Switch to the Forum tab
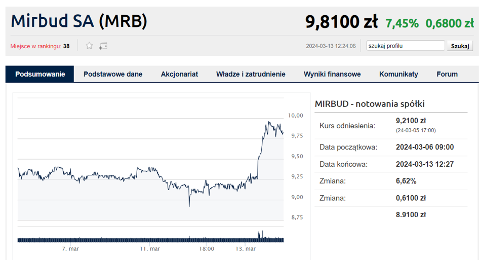 click(447, 74)
